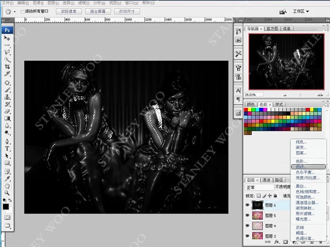Click the layer style fx button
The height and width of the screenshot is (247, 330).
coord(277,242)
